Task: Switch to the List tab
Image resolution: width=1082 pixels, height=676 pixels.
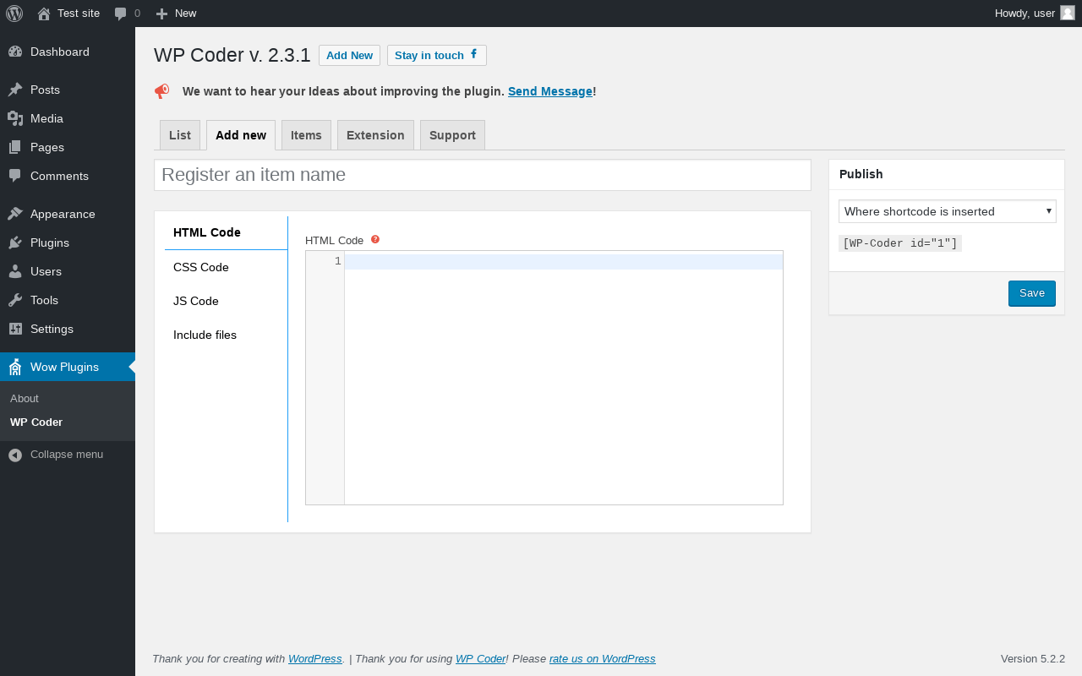Action: (180, 135)
